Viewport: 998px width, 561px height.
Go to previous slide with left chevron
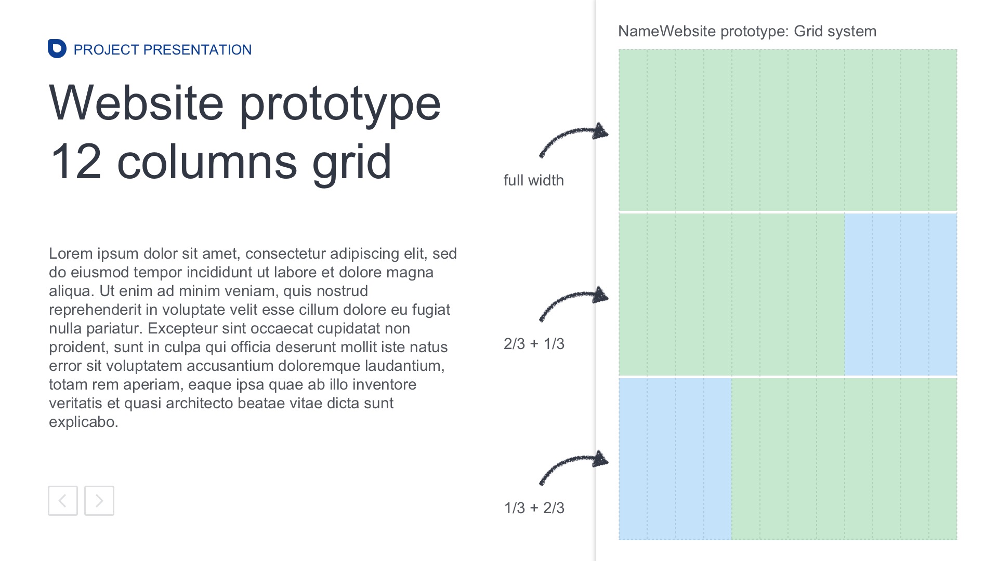click(x=63, y=501)
